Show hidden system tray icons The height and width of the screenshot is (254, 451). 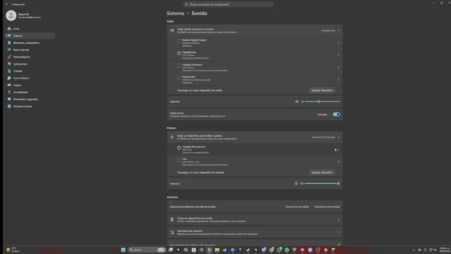click(414, 250)
